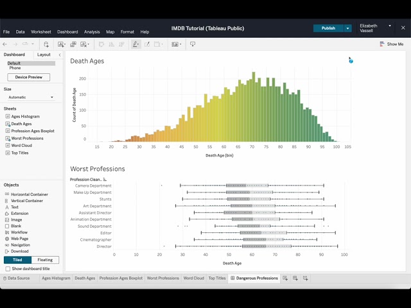Click the New Data Source icon
Image resolution: width=411 pixels, height=308 pixels.
pos(46,44)
